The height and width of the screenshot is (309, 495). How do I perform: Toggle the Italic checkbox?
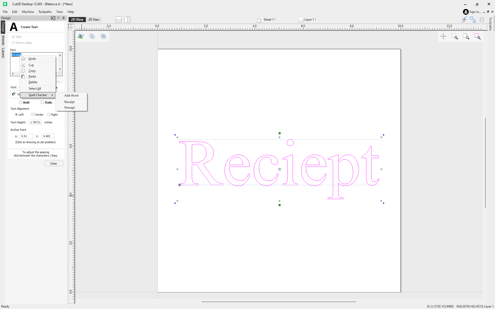tap(42, 102)
